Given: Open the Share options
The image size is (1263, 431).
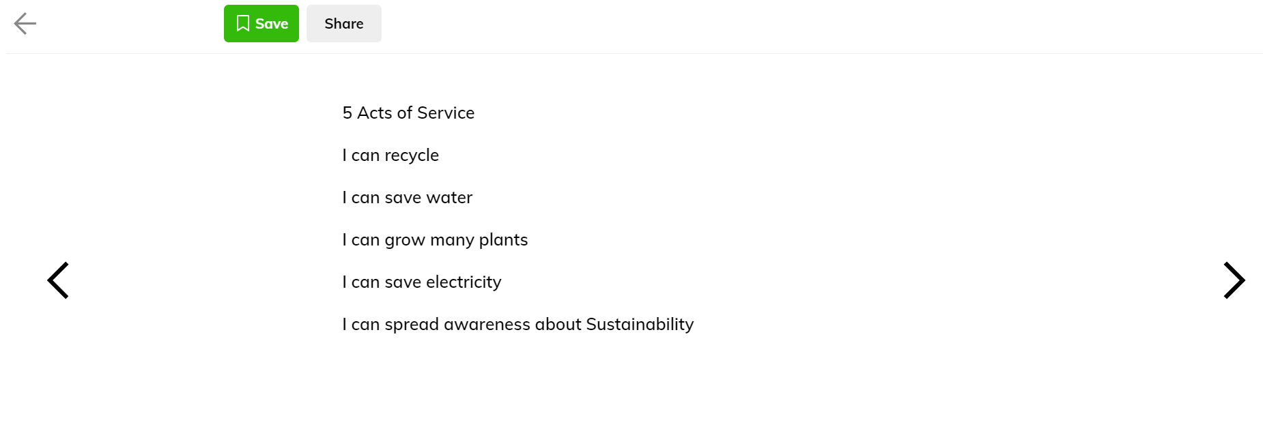Looking at the screenshot, I should point(344,24).
